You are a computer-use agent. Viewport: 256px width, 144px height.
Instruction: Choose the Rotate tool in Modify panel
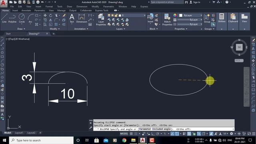(x=51, y=15)
